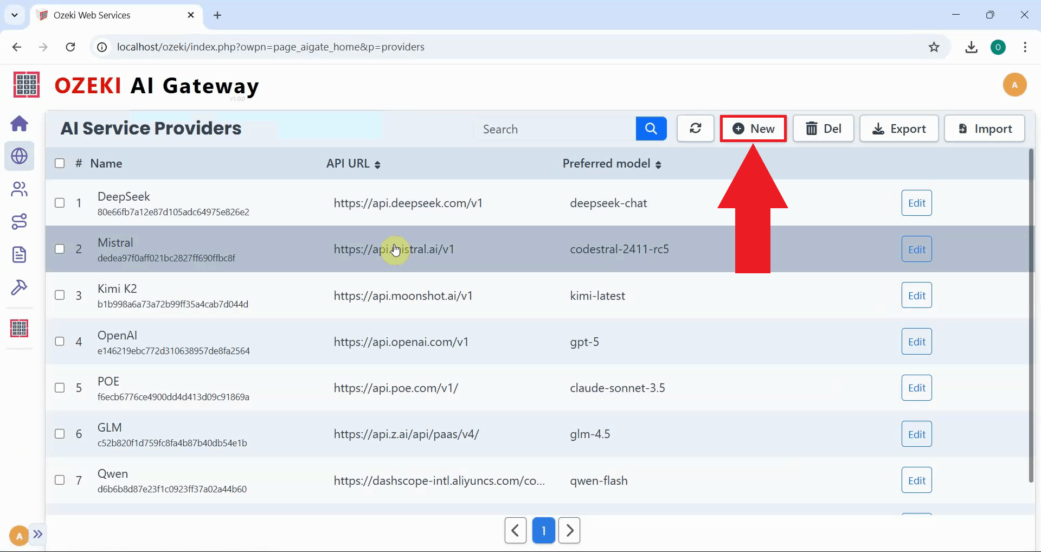
Task: Go to next page with the pagination arrow
Action: (x=569, y=530)
